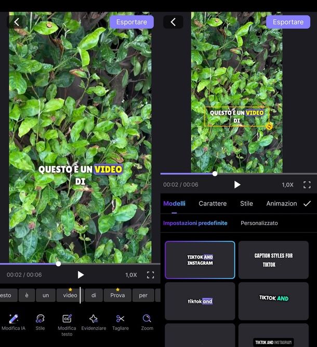Click the yellow star above 'video' chip
The image size is (317, 347).
[70, 289]
